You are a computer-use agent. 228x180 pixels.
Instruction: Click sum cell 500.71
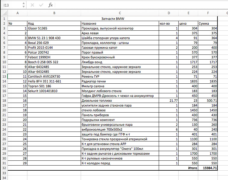coord(208,101)
